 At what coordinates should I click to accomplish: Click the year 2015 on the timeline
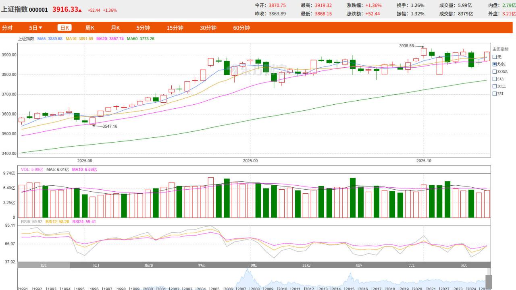pos(350,288)
